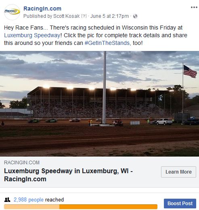Click the word reached beside the people count
Viewport: 199px width, 210px height.
click(54, 199)
